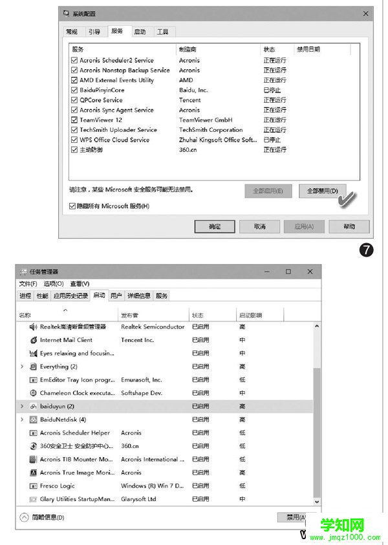388x545 pixels.
Task: Click Fresco Logic icon
Action: [x=34, y=486]
